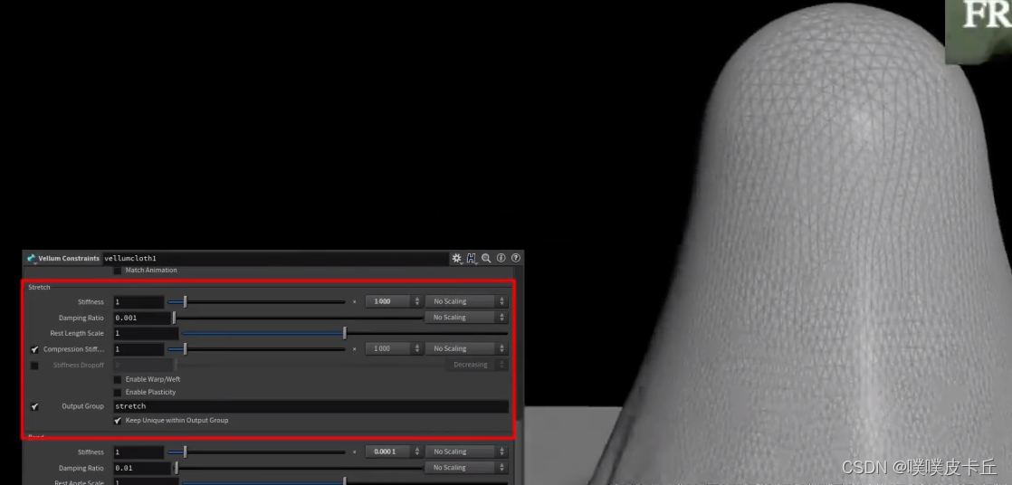The image size is (1012, 485).
Task: Click the Bend Damping Ratio label
Action: (x=81, y=468)
